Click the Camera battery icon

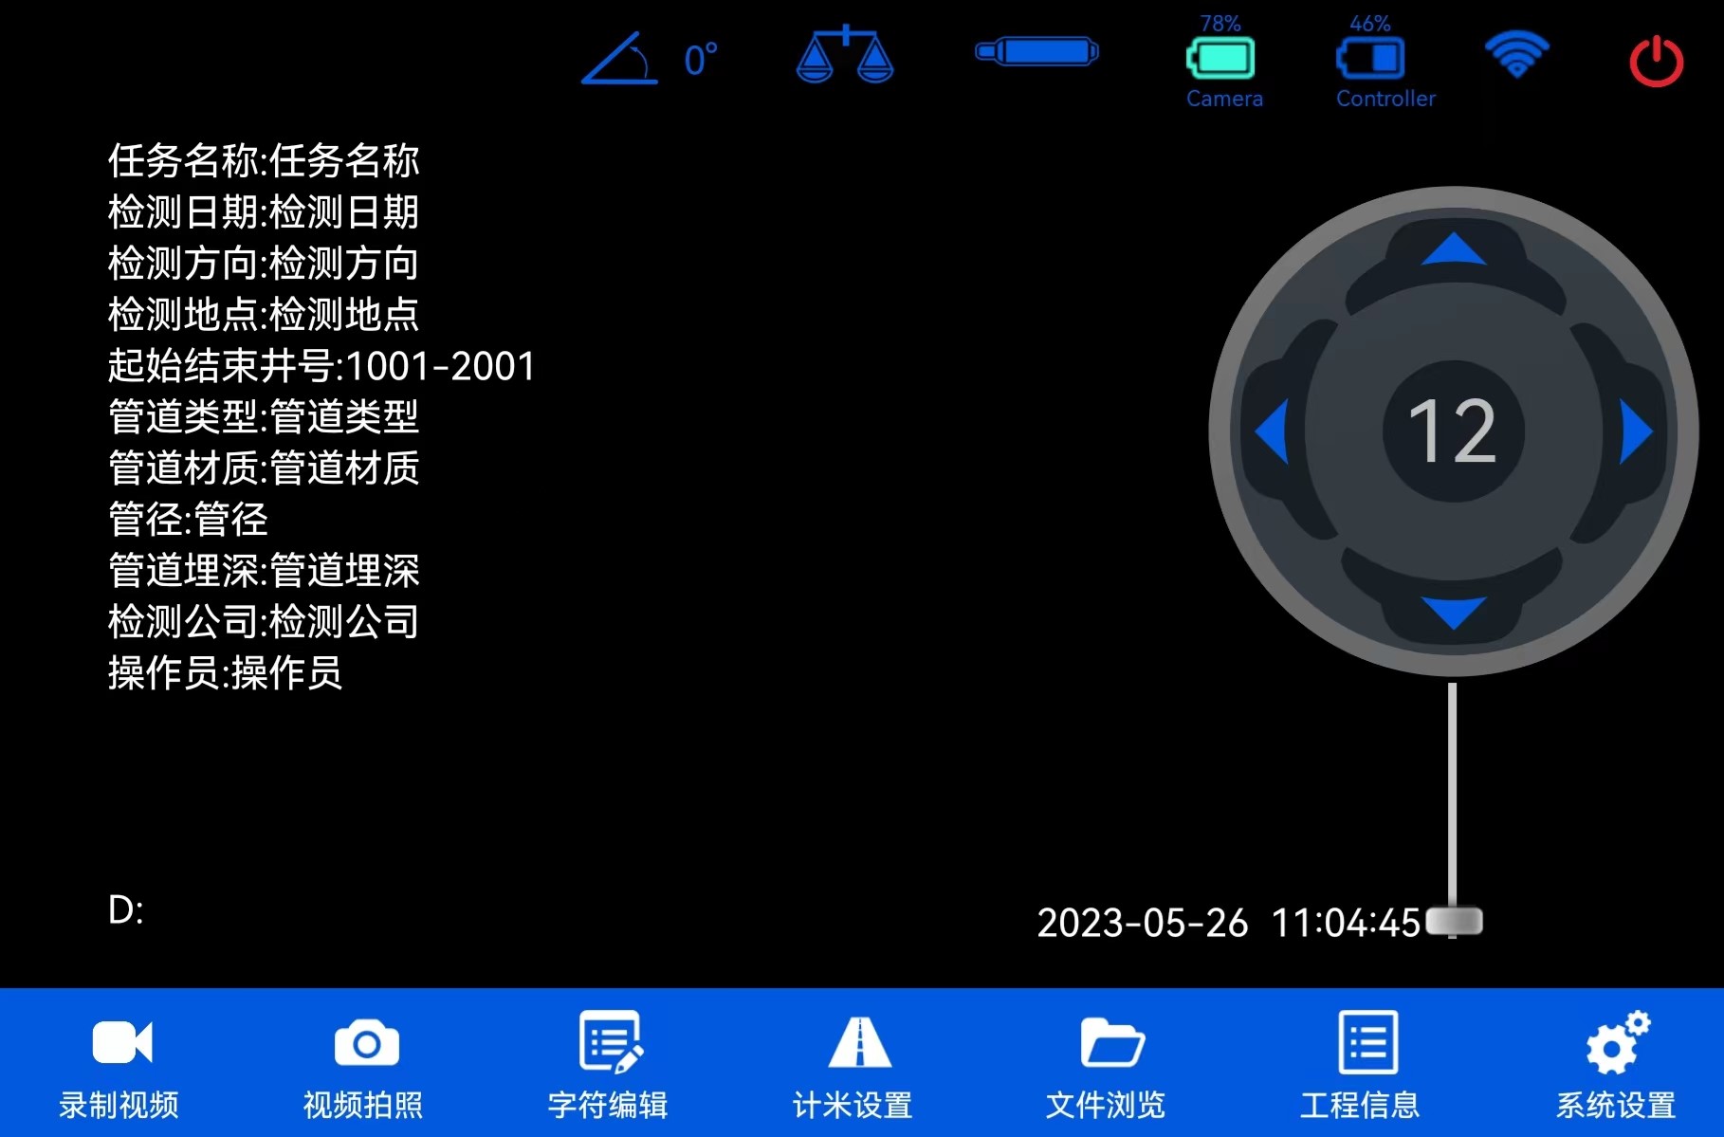[1220, 58]
